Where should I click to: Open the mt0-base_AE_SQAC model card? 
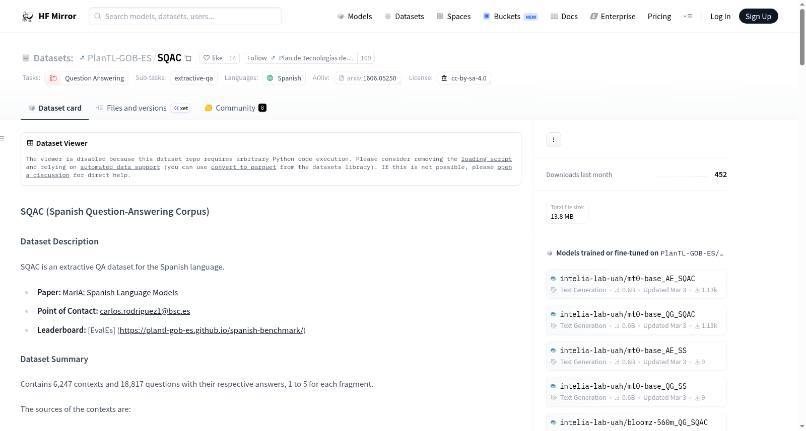pos(636,284)
